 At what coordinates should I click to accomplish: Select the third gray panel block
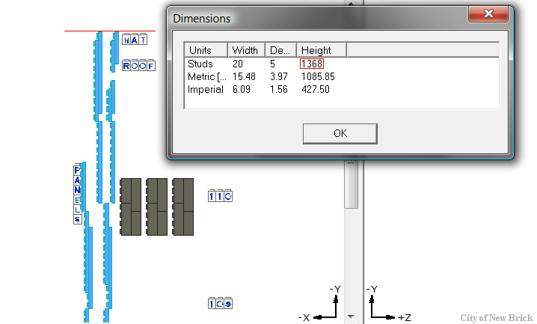[x=183, y=207]
